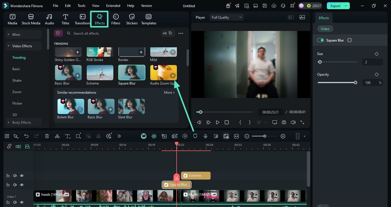This screenshot has width=391, height=207.
Task: Toggle Opacity keyframe diamond
Action: tap(377, 75)
